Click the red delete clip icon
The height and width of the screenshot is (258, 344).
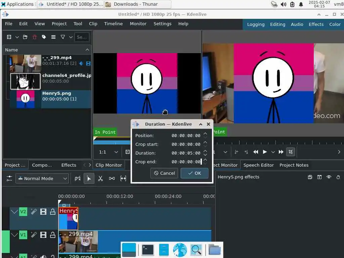[35, 37]
